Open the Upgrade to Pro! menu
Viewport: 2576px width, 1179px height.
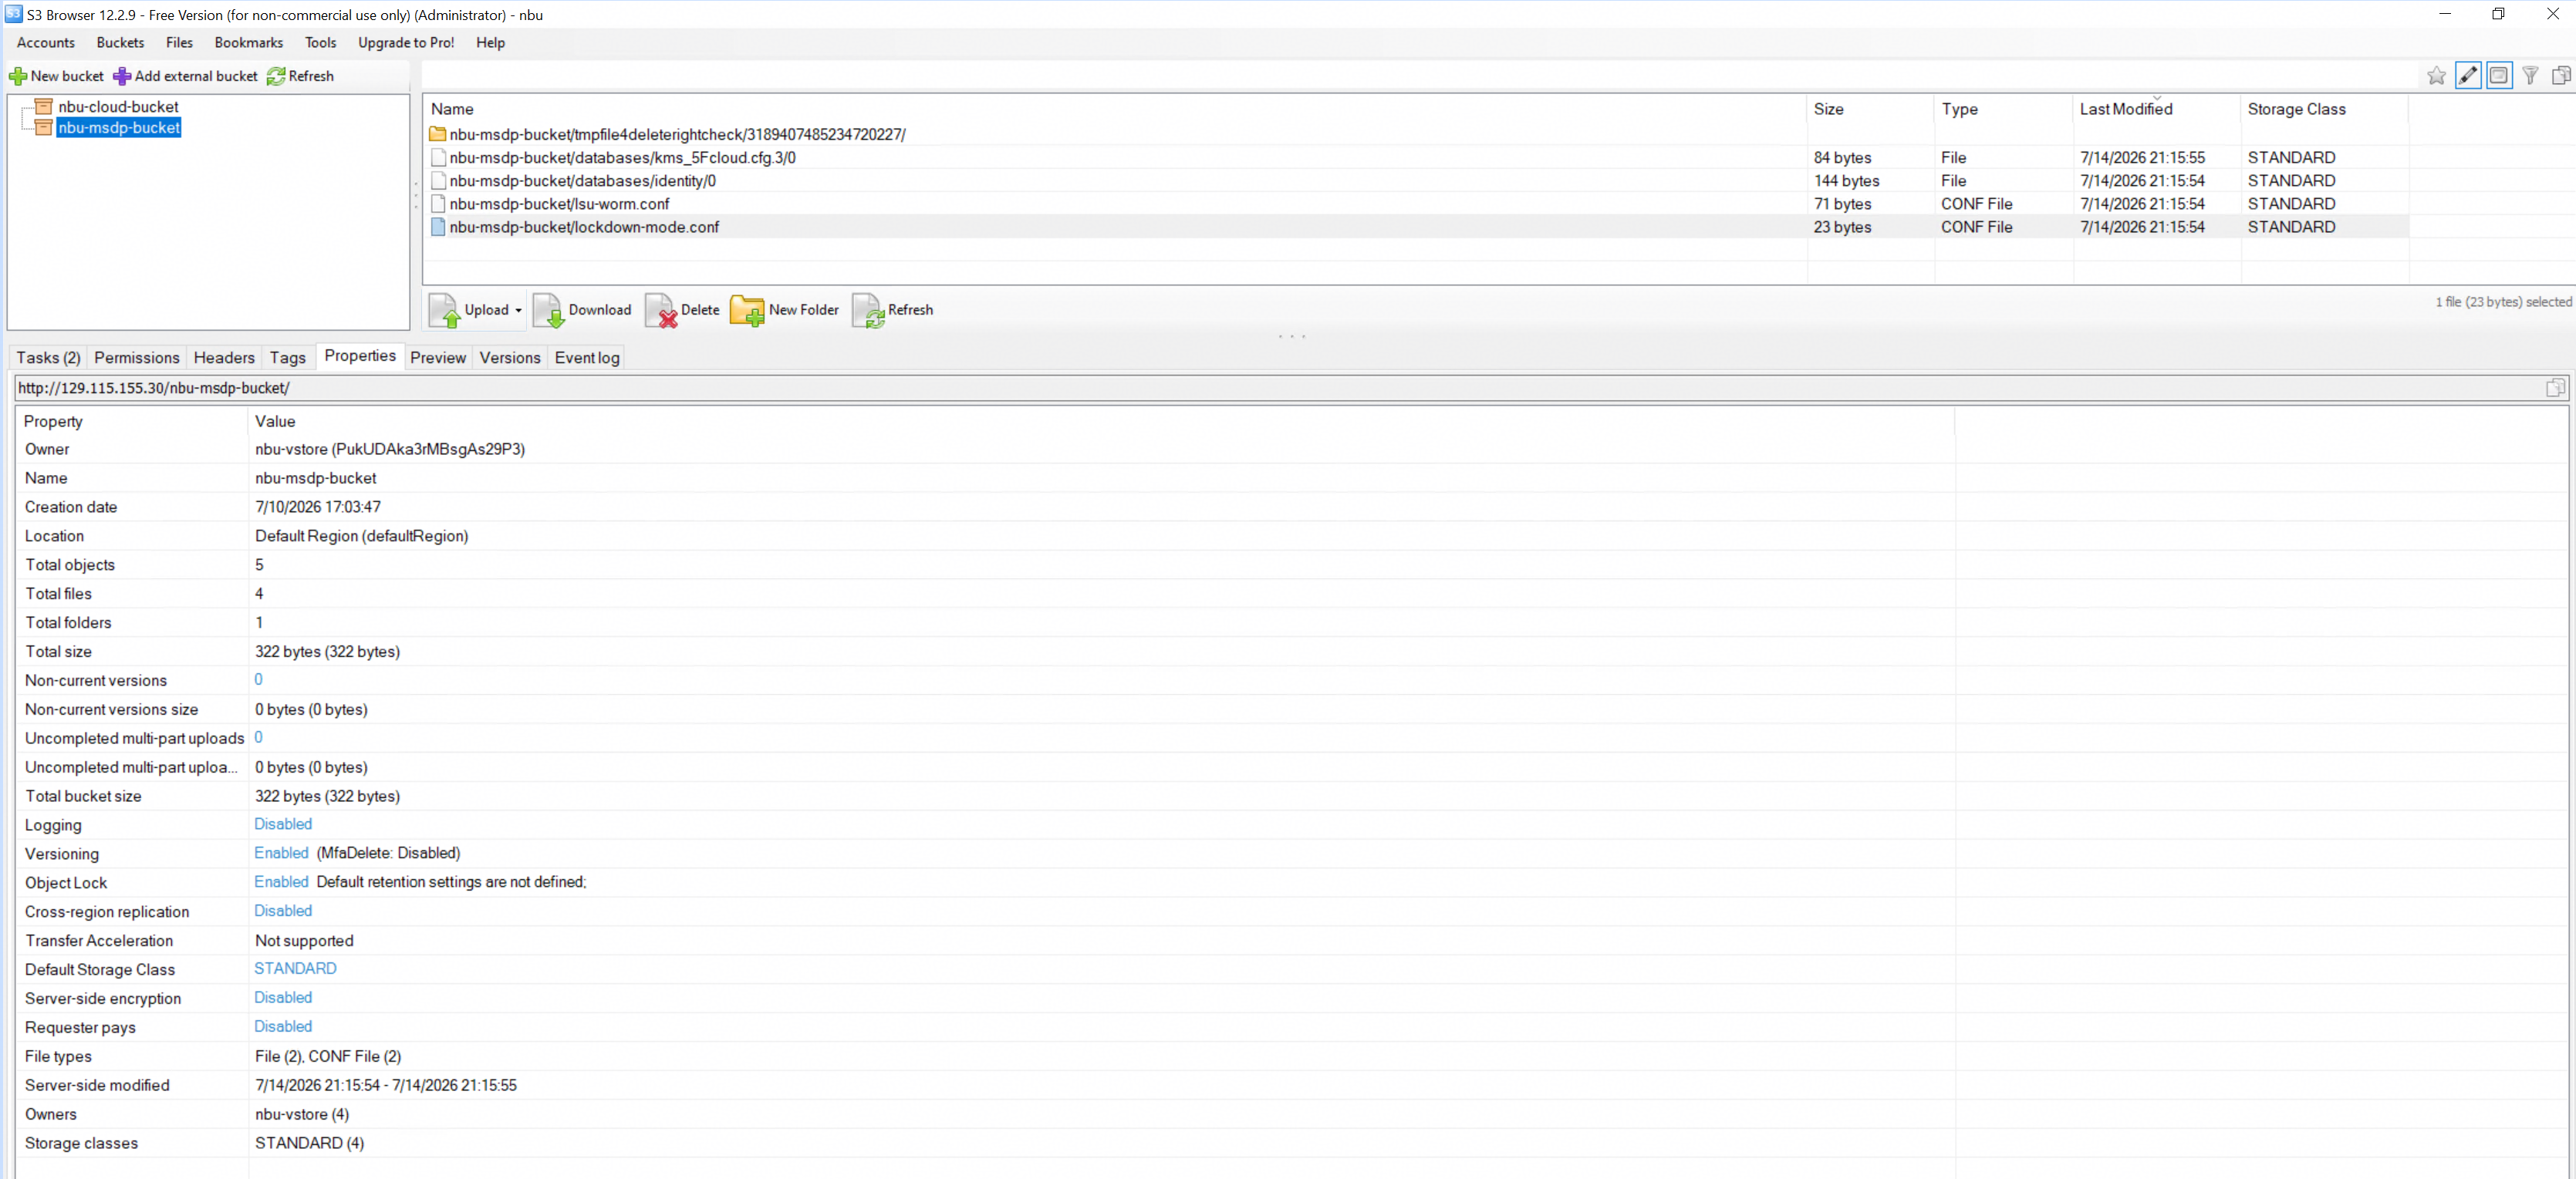(x=406, y=42)
